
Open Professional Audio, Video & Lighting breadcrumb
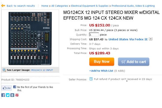[133, 6]
